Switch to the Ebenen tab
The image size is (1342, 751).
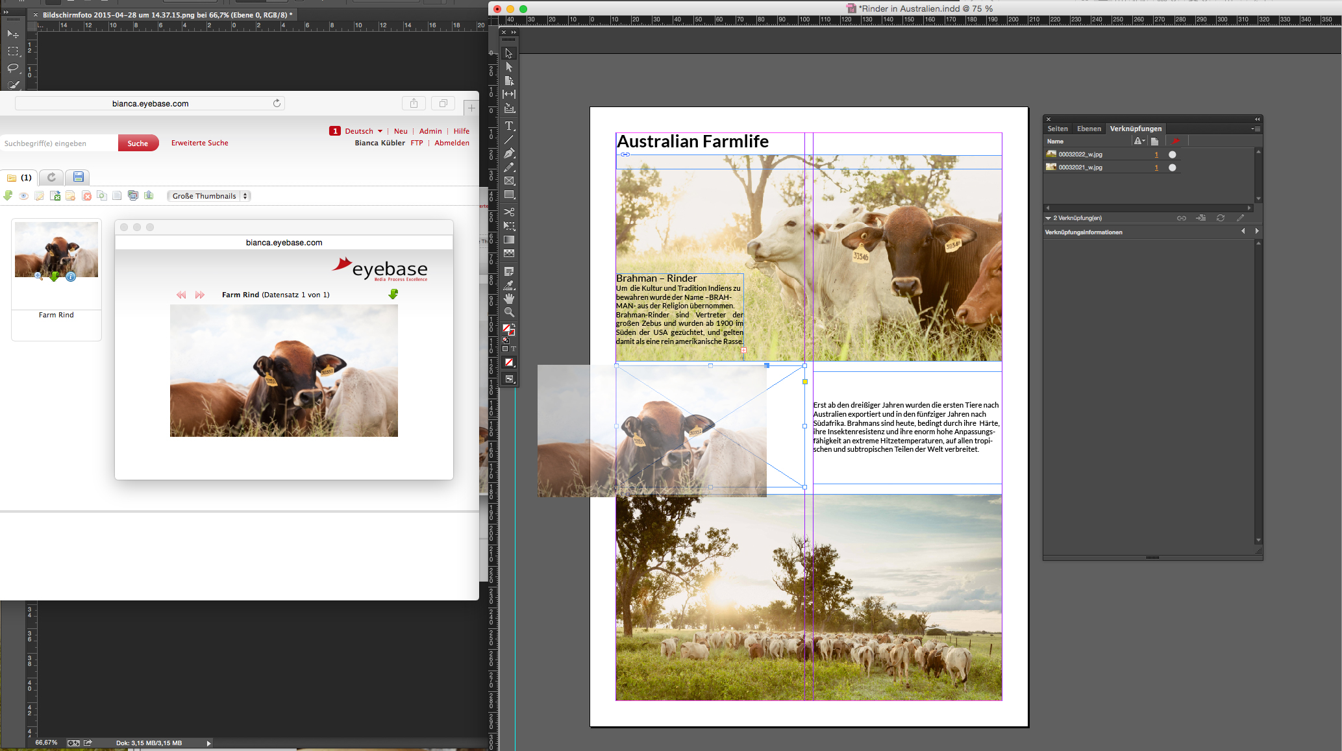click(x=1089, y=129)
